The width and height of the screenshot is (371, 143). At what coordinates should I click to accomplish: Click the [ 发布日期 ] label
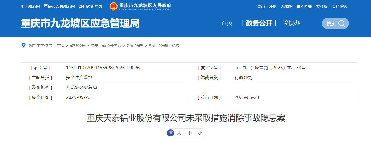(209, 97)
